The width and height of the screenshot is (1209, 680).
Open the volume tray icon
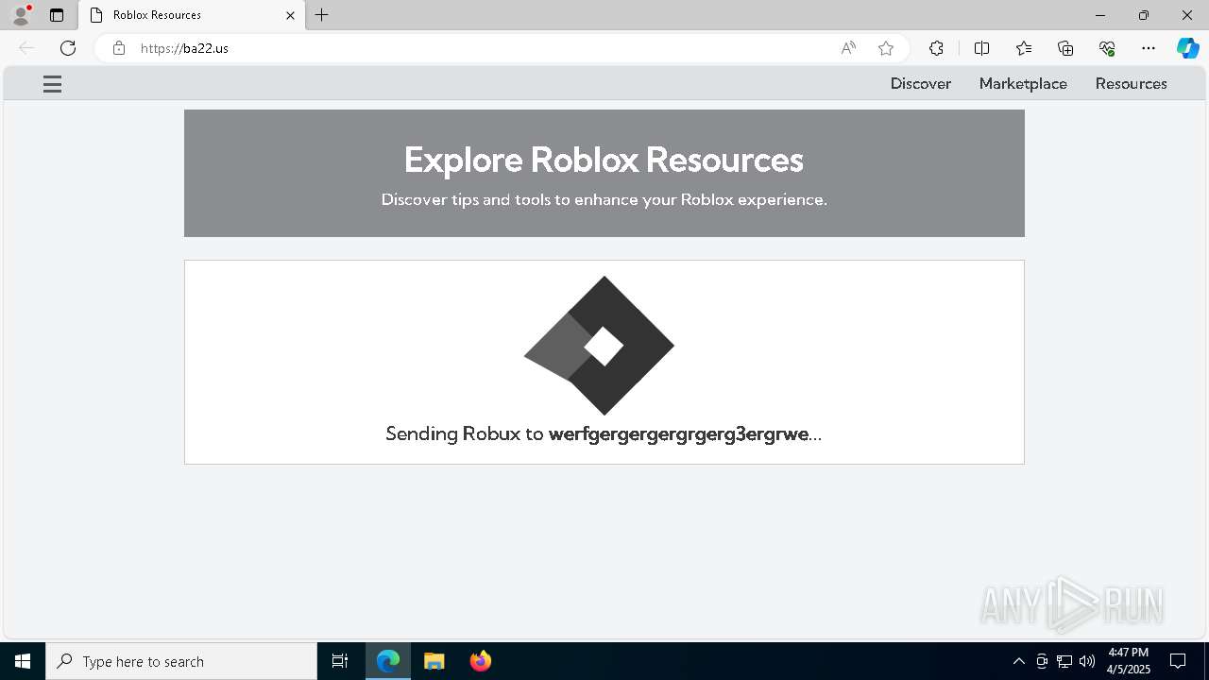click(1087, 661)
